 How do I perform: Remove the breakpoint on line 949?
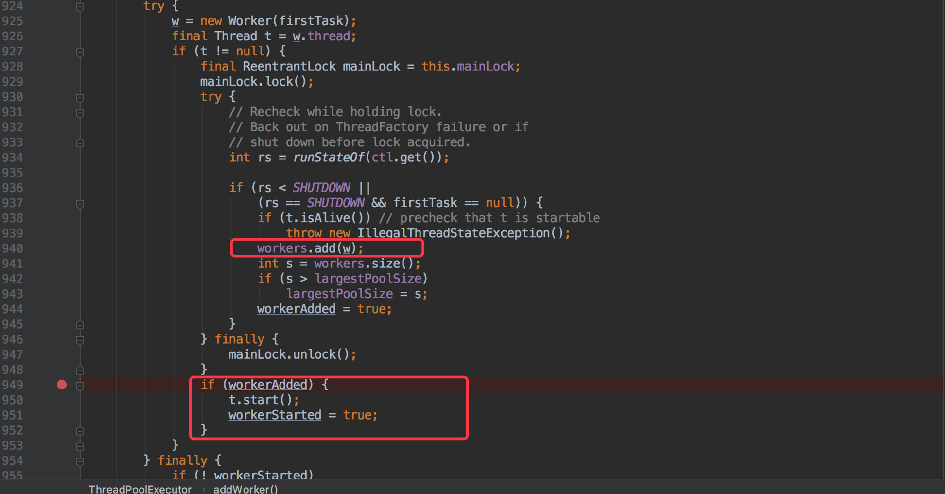click(x=62, y=385)
